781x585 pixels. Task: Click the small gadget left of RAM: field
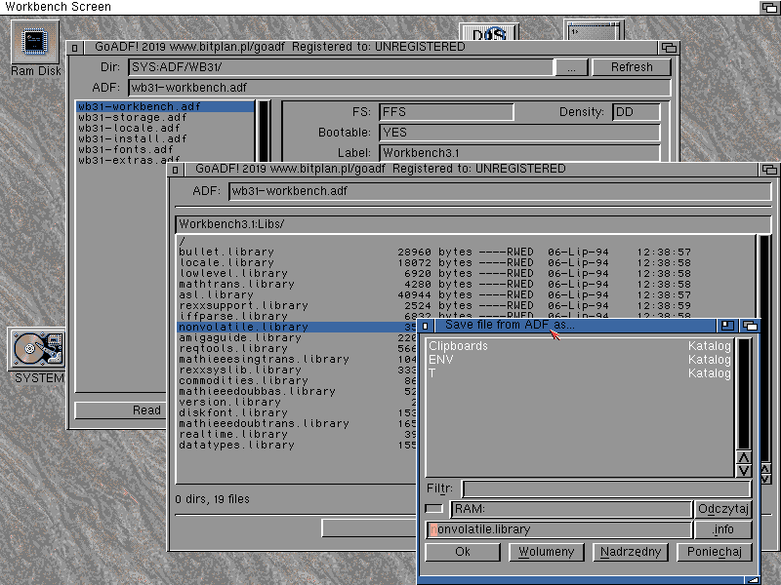coord(433,508)
